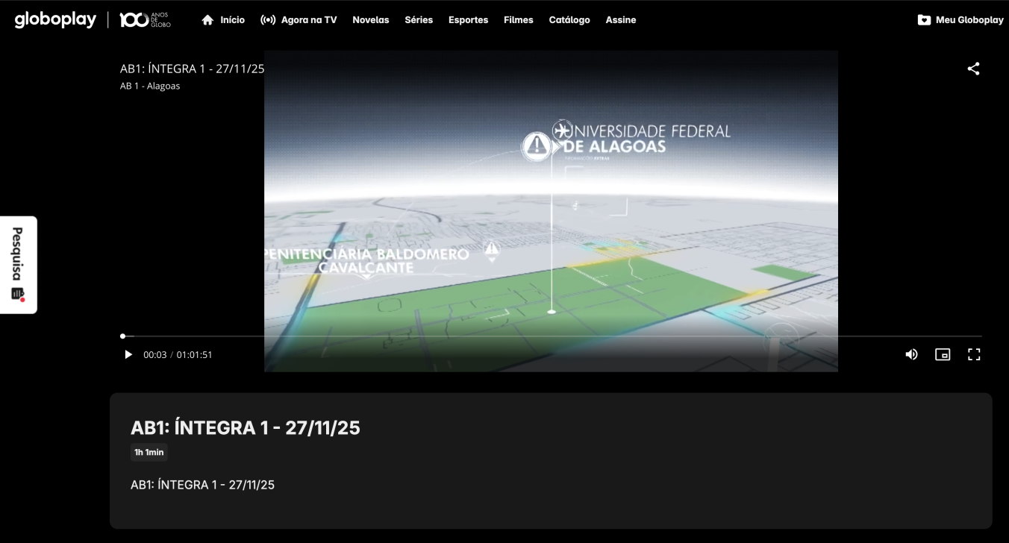1009x543 pixels.
Task: Click the globoplay logo
Action: 55,20
